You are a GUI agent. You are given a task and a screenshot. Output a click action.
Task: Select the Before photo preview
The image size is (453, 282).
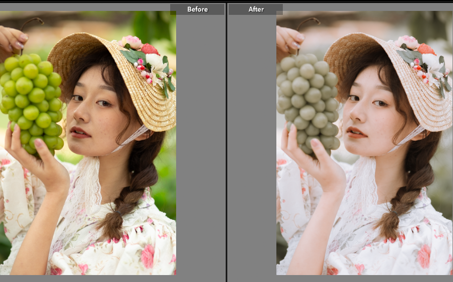tap(88, 144)
